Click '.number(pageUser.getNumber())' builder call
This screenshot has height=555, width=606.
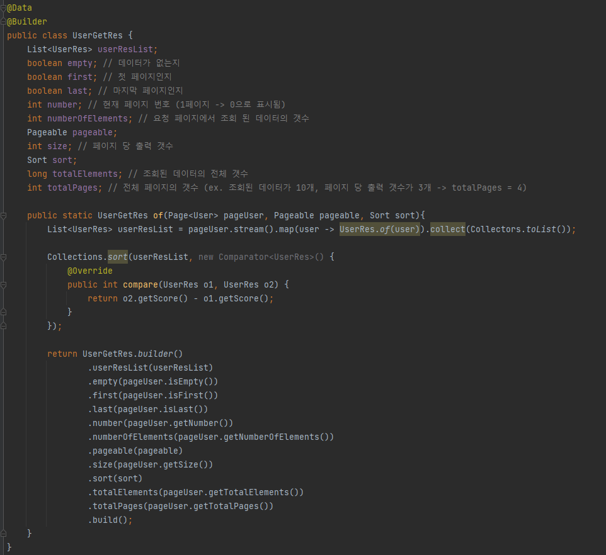click(x=161, y=423)
